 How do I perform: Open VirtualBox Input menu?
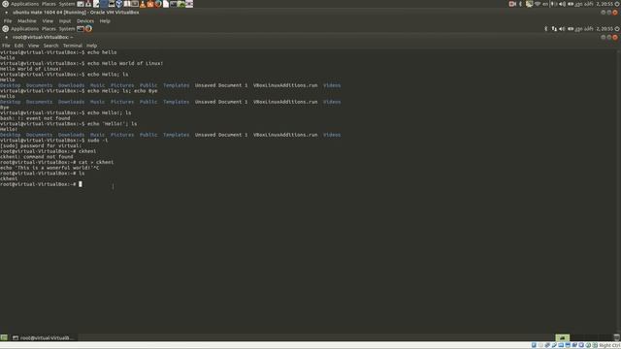[65, 21]
